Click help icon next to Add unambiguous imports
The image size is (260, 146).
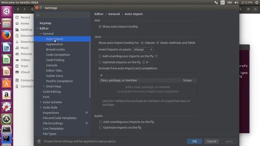[x=156, y=56]
